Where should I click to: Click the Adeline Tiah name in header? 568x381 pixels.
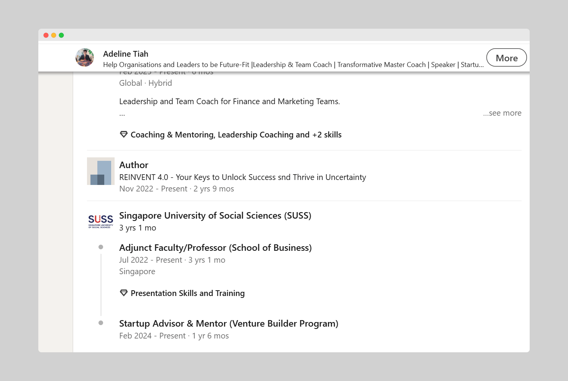[126, 54]
